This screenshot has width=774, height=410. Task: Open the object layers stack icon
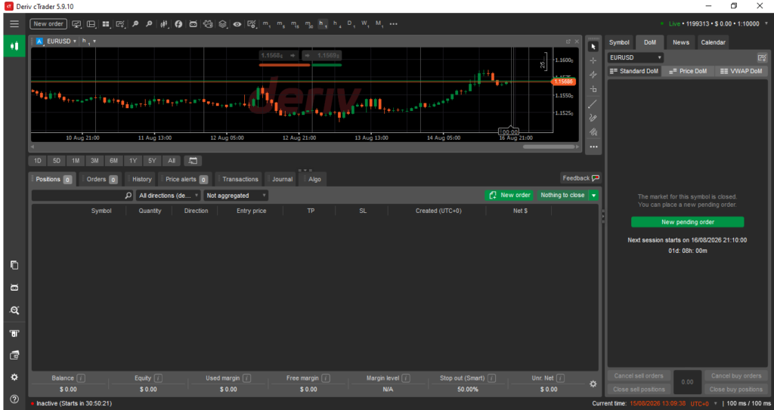pos(223,23)
